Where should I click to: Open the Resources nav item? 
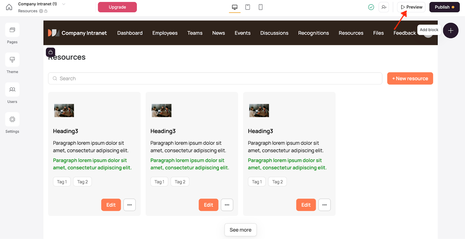(351, 33)
